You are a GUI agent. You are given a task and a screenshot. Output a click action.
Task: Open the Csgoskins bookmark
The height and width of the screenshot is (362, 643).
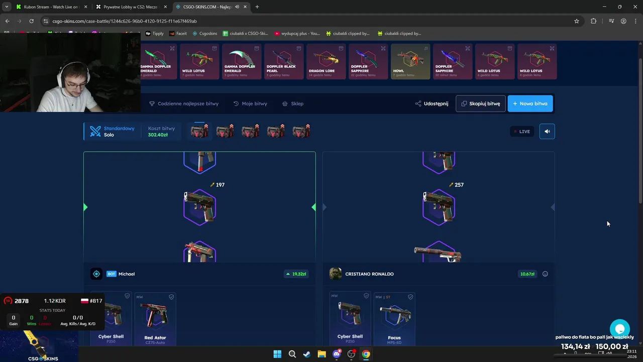pos(205,34)
